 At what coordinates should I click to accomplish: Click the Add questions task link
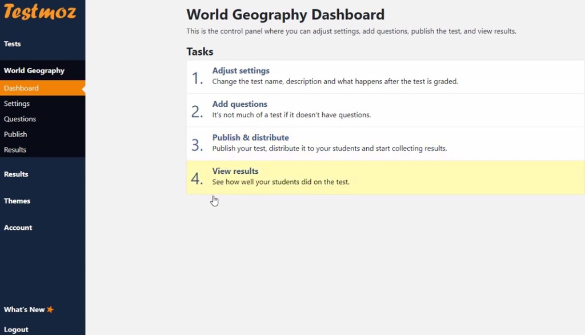239,104
